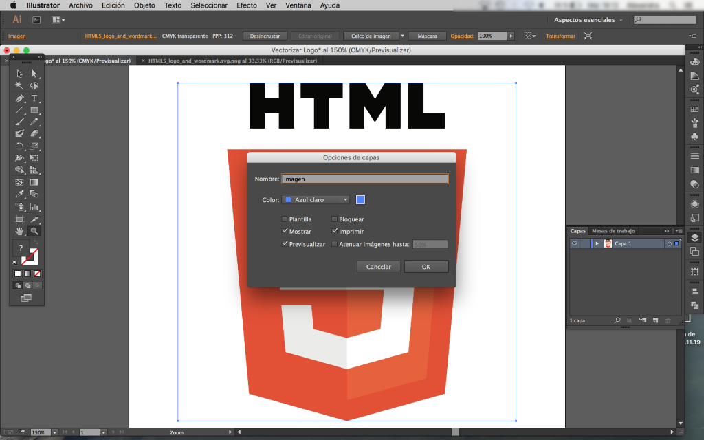Select the Gradient tool
This screenshot has width=704, height=440.
click(34, 182)
